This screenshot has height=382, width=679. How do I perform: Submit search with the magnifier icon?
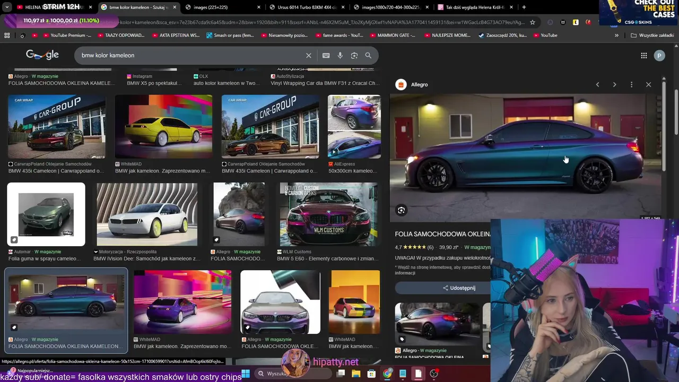368,55
